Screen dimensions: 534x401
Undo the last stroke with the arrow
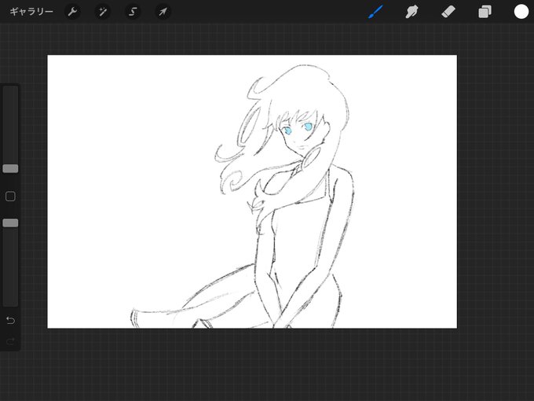tap(10, 320)
